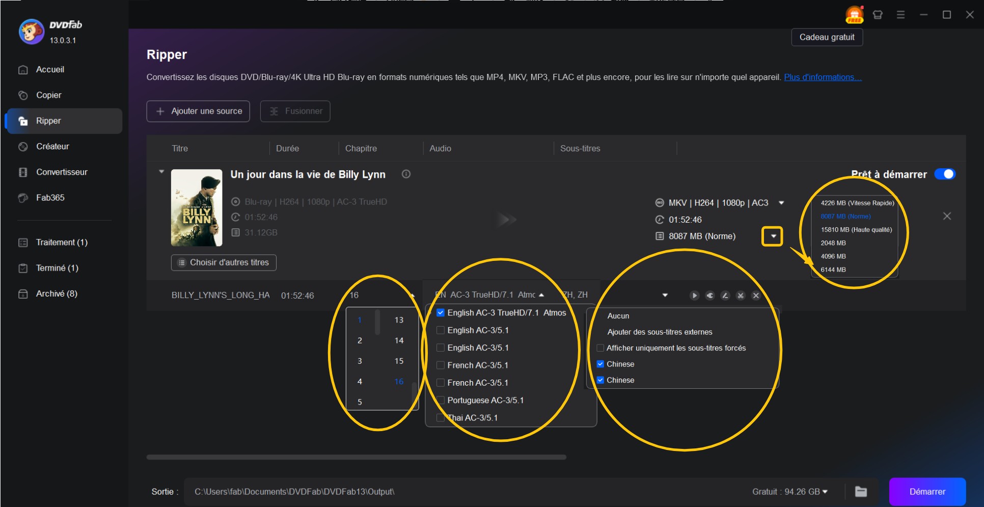
Task: Open the 8087 MB (Norme) size dropdown arrow
Action: (x=773, y=236)
